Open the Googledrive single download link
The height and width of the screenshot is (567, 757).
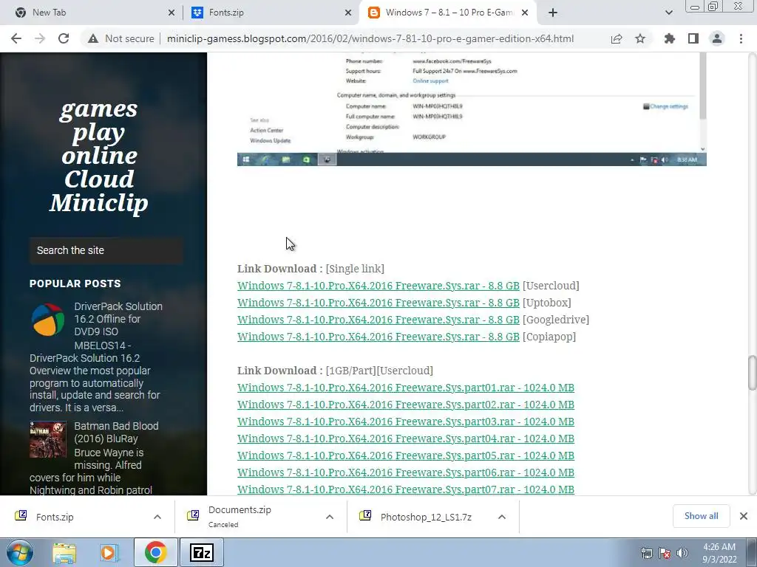378,320
